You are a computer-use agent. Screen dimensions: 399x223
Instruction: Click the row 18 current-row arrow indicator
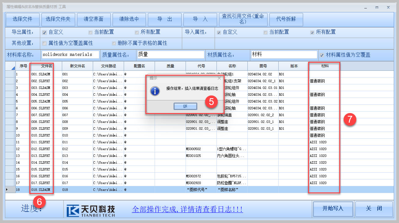(x=7, y=190)
